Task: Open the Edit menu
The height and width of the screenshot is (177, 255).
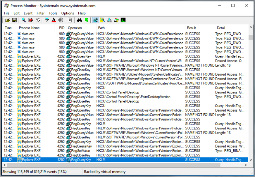Action: (x=16, y=13)
